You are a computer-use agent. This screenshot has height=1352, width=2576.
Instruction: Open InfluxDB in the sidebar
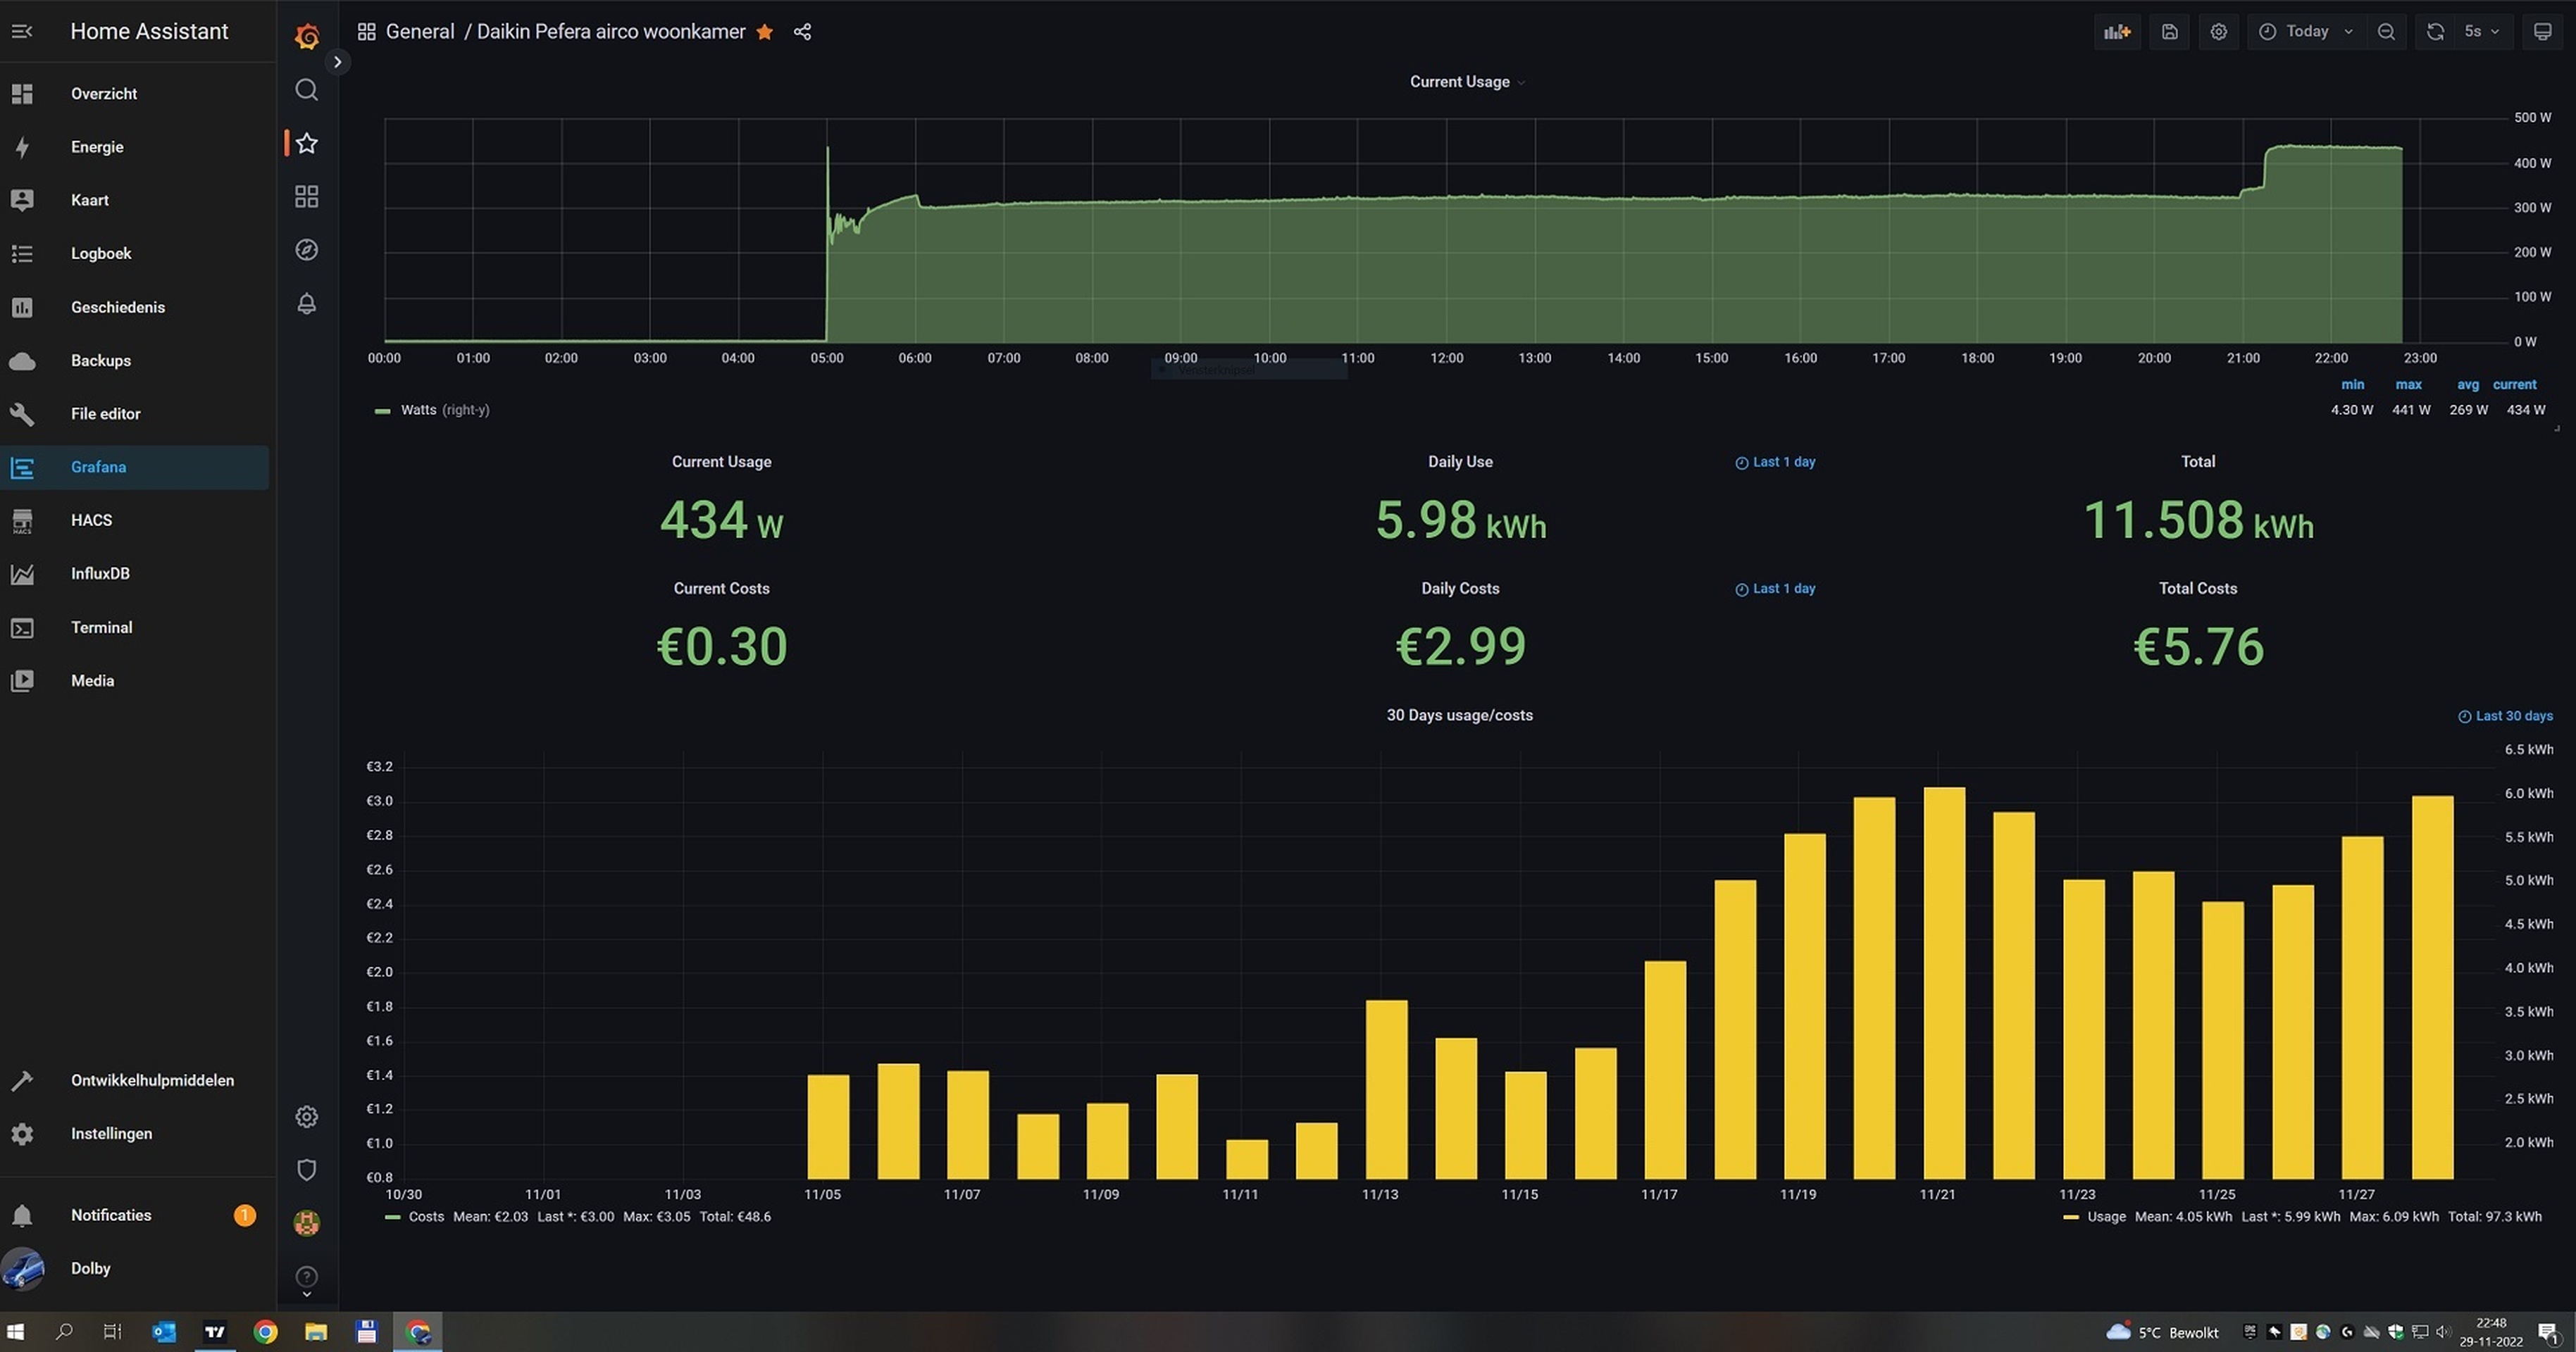pos(100,574)
